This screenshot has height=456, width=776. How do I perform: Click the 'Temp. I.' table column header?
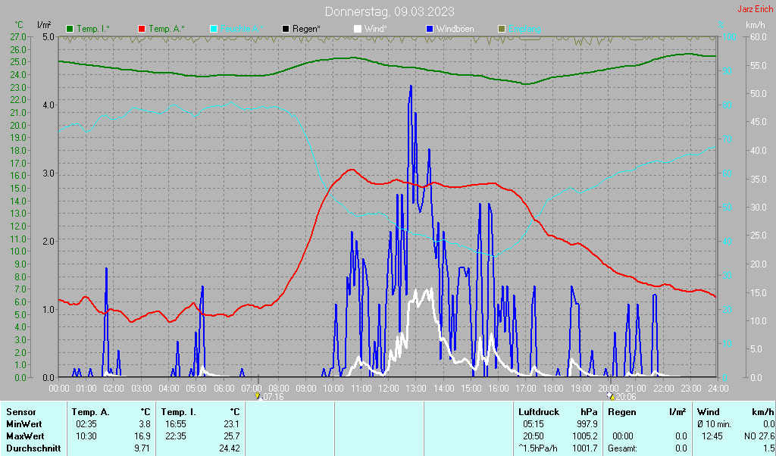coord(178,412)
